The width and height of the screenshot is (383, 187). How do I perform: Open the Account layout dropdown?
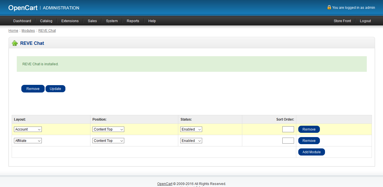click(28, 129)
